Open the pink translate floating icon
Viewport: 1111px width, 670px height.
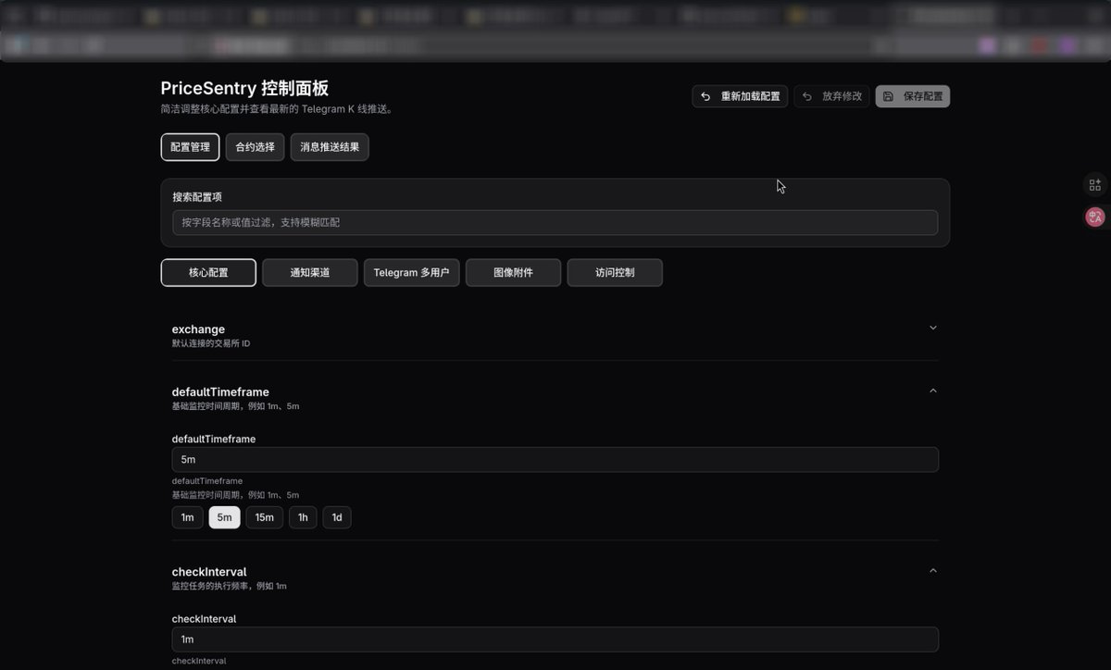click(1095, 217)
